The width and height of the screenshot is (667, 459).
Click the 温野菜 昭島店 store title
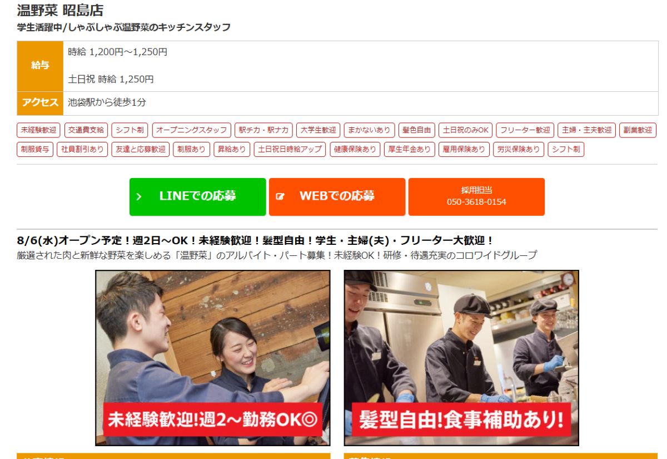point(60,10)
